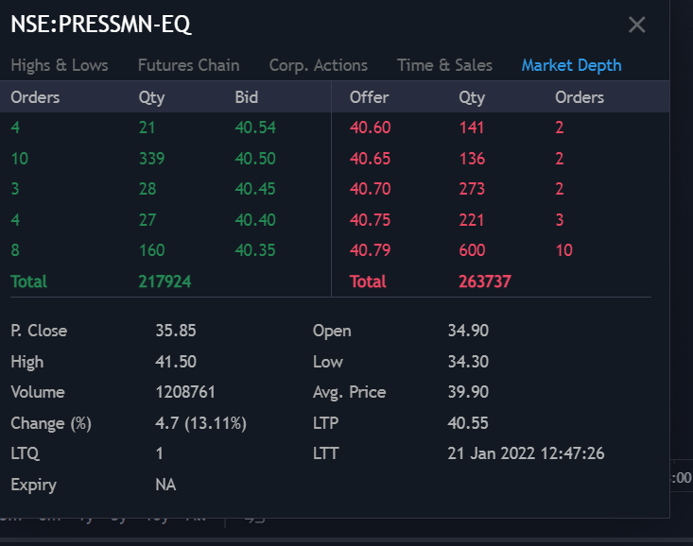Close the NSE:PRESSMN-EQ popup
Viewport: 693px width, 546px height.
[x=636, y=25]
